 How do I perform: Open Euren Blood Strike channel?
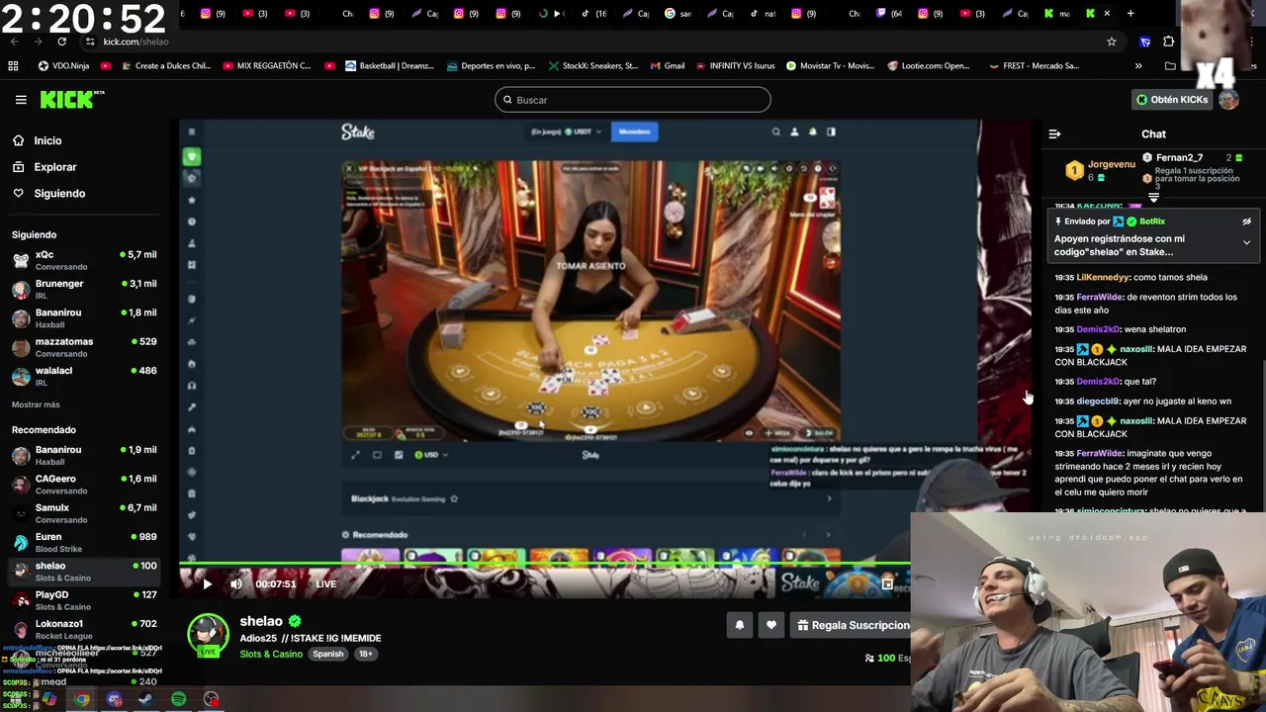[x=84, y=542]
